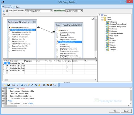
Task: Click the Views folder icon
Action: 105,17
